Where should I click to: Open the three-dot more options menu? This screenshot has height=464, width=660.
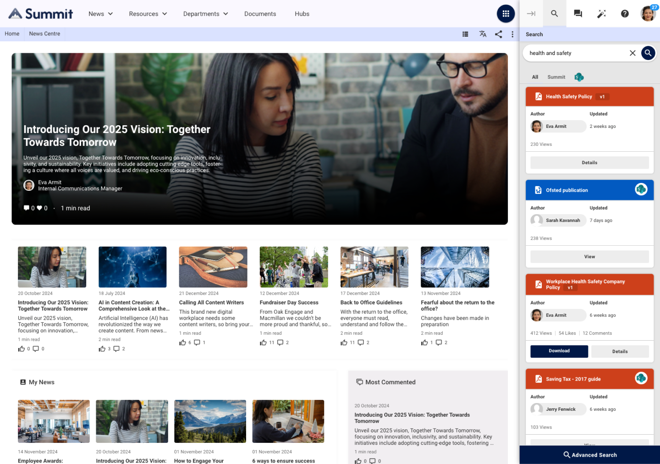click(x=512, y=34)
